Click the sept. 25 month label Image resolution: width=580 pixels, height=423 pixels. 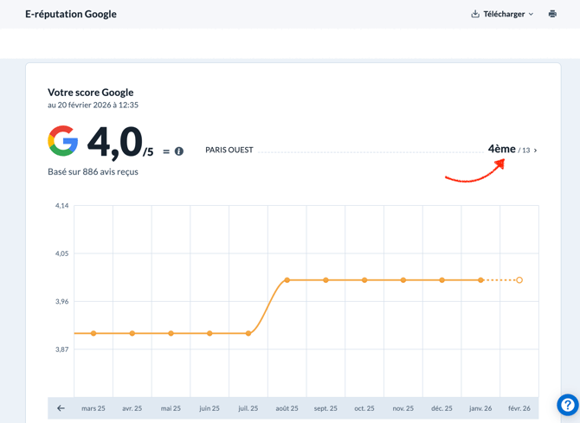click(x=325, y=408)
